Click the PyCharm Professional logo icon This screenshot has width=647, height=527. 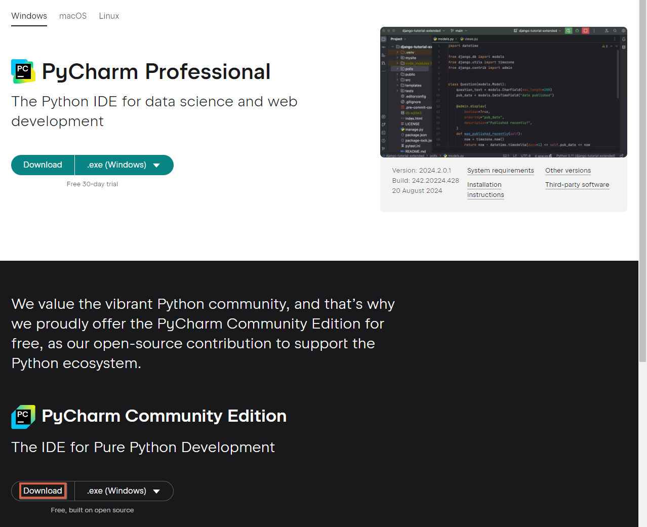(x=23, y=71)
